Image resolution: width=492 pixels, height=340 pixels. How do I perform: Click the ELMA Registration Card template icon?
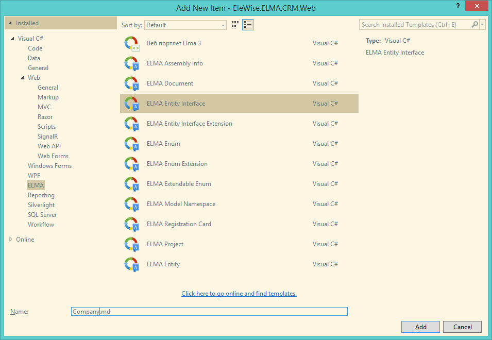coord(132,224)
